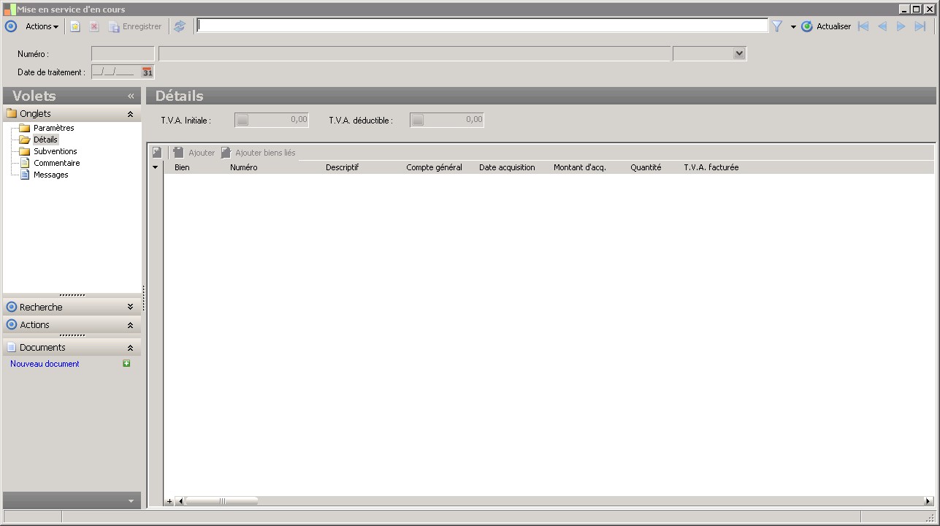The height and width of the screenshot is (526, 940).
Task: Click the short Numéro input field
Action: pyautogui.click(x=123, y=54)
